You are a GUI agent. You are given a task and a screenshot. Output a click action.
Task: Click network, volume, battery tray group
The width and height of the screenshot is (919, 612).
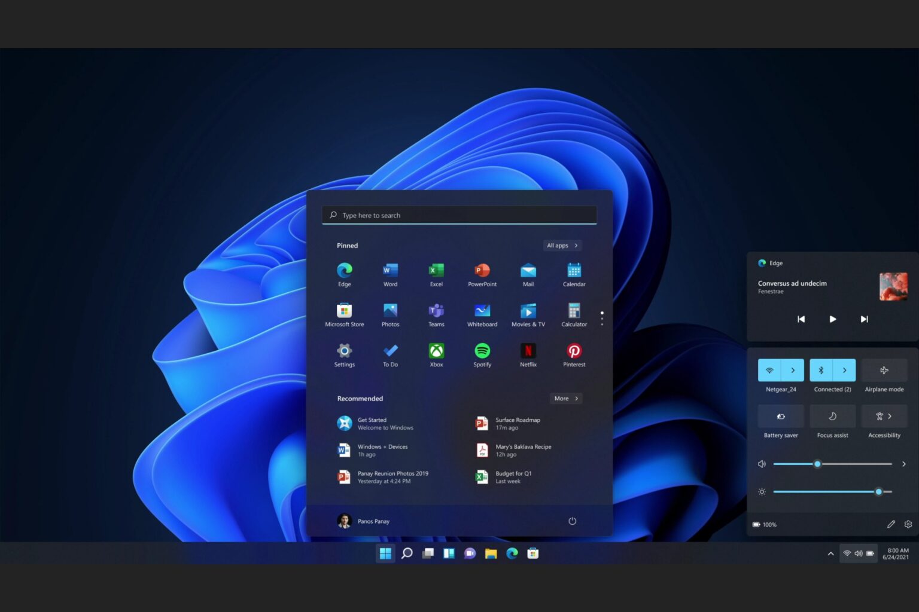pos(859,553)
